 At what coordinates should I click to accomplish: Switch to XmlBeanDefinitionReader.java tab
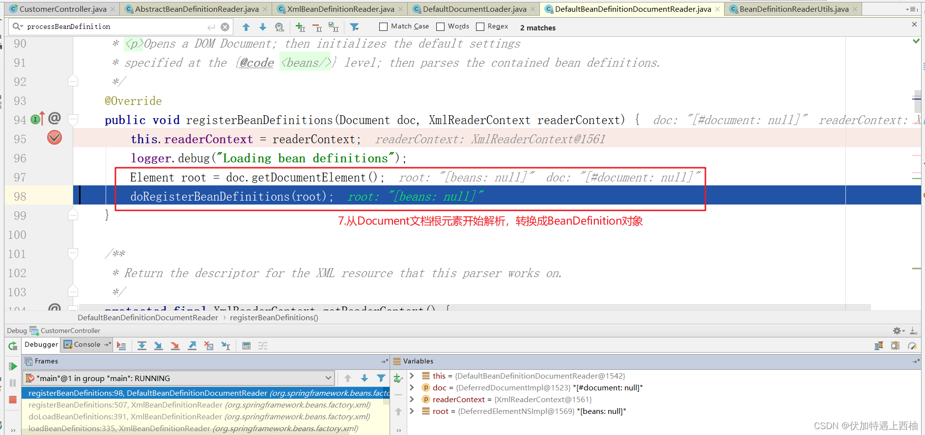(x=340, y=9)
